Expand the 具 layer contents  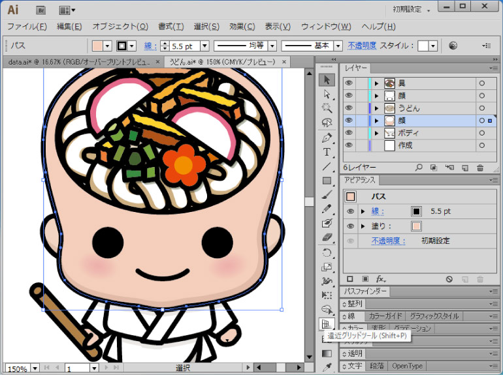377,83
